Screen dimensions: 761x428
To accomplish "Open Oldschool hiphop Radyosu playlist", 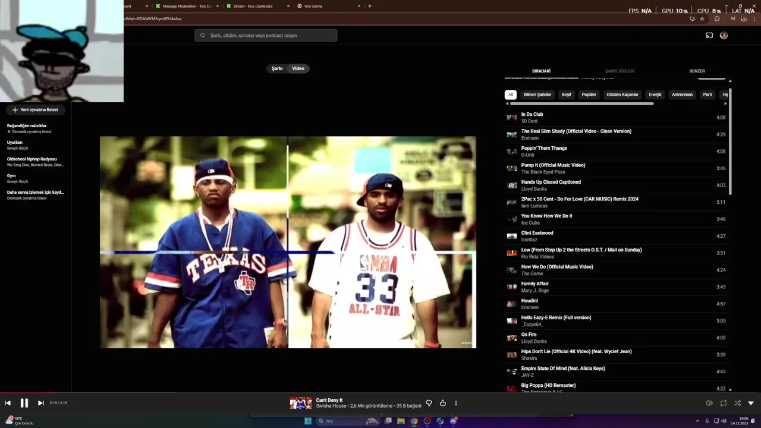I will point(36,162).
